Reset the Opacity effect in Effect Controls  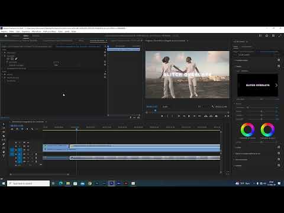[x=105, y=56]
